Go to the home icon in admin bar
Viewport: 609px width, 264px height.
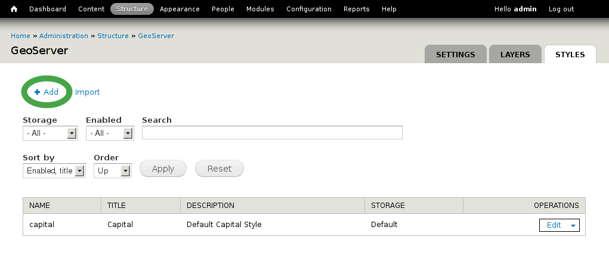14,9
